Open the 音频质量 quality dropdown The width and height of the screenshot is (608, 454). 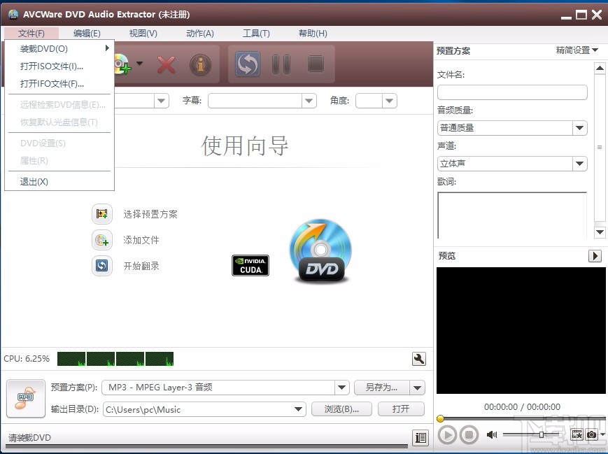[x=579, y=127]
